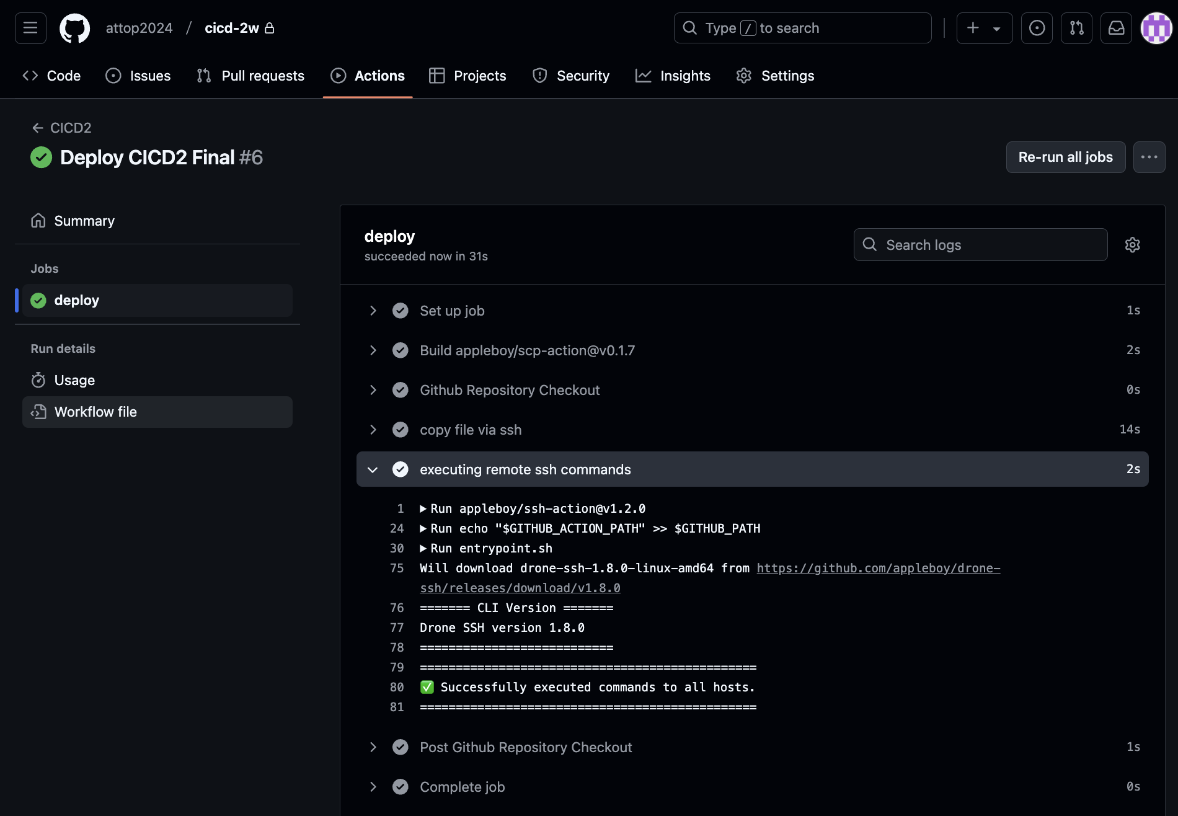Select the deploy job in sidebar
This screenshot has width=1178, height=816.
pos(157,301)
